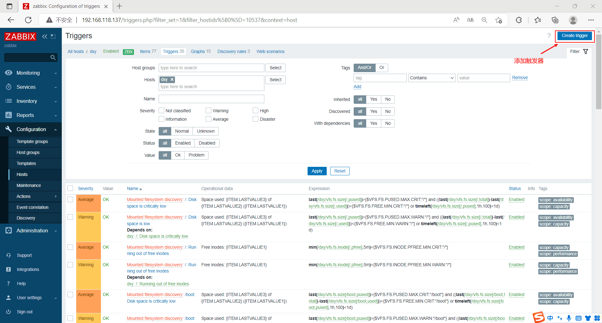
Task: Click browser refresh icon
Action: [28, 20]
